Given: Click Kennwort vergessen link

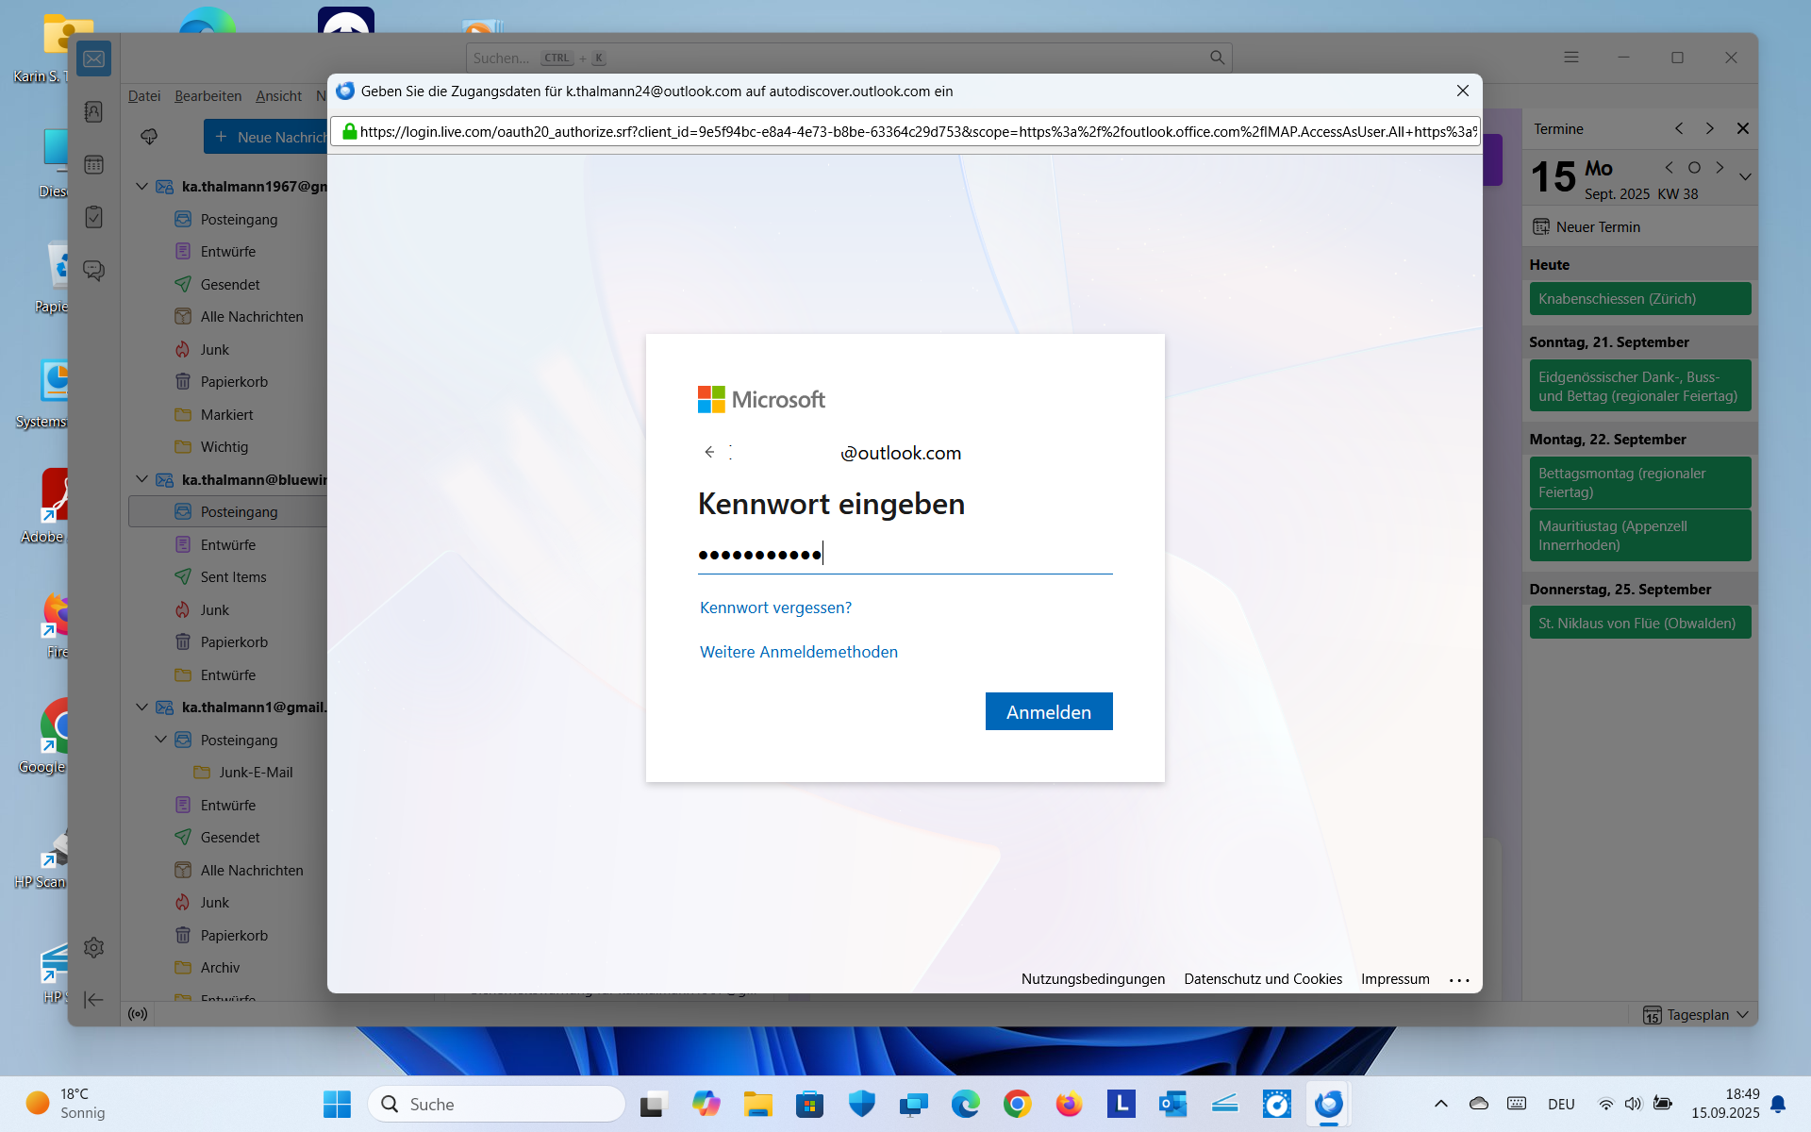Looking at the screenshot, I should pos(775,608).
